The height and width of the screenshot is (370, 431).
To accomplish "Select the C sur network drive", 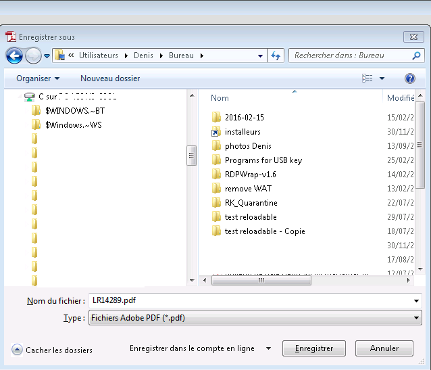I will [x=70, y=97].
